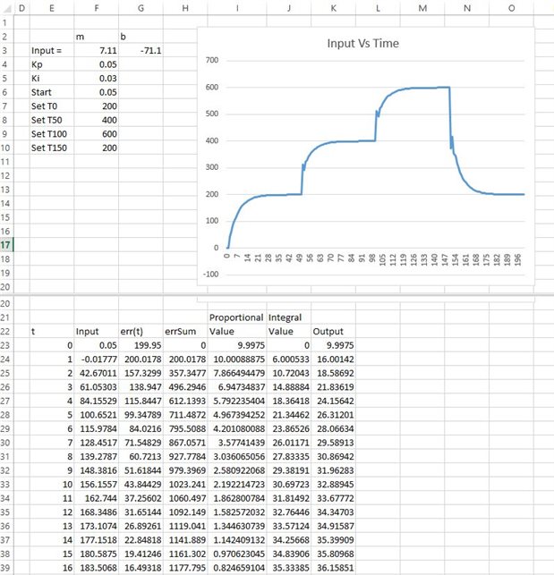Select the table header t
The width and height of the screenshot is (554, 575).
52,331
